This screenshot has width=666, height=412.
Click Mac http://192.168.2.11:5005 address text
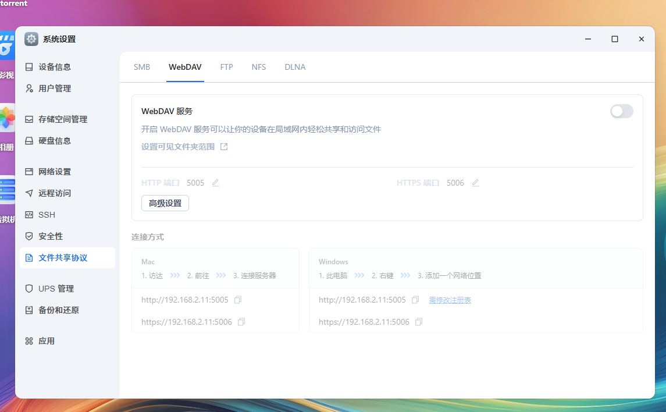tap(185, 300)
